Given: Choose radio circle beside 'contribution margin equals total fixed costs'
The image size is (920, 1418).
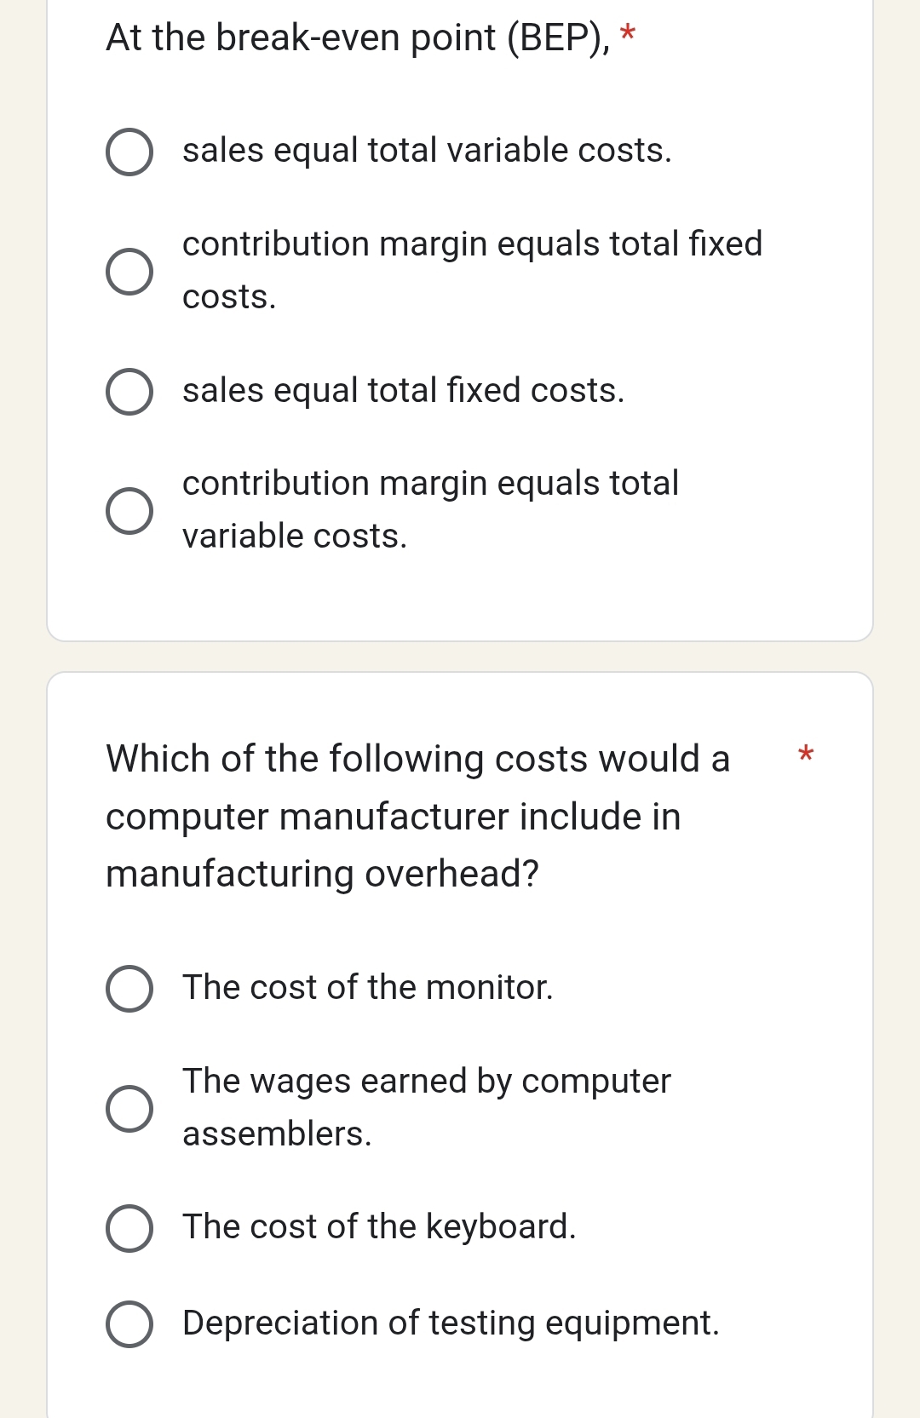Looking at the screenshot, I should point(129,272).
